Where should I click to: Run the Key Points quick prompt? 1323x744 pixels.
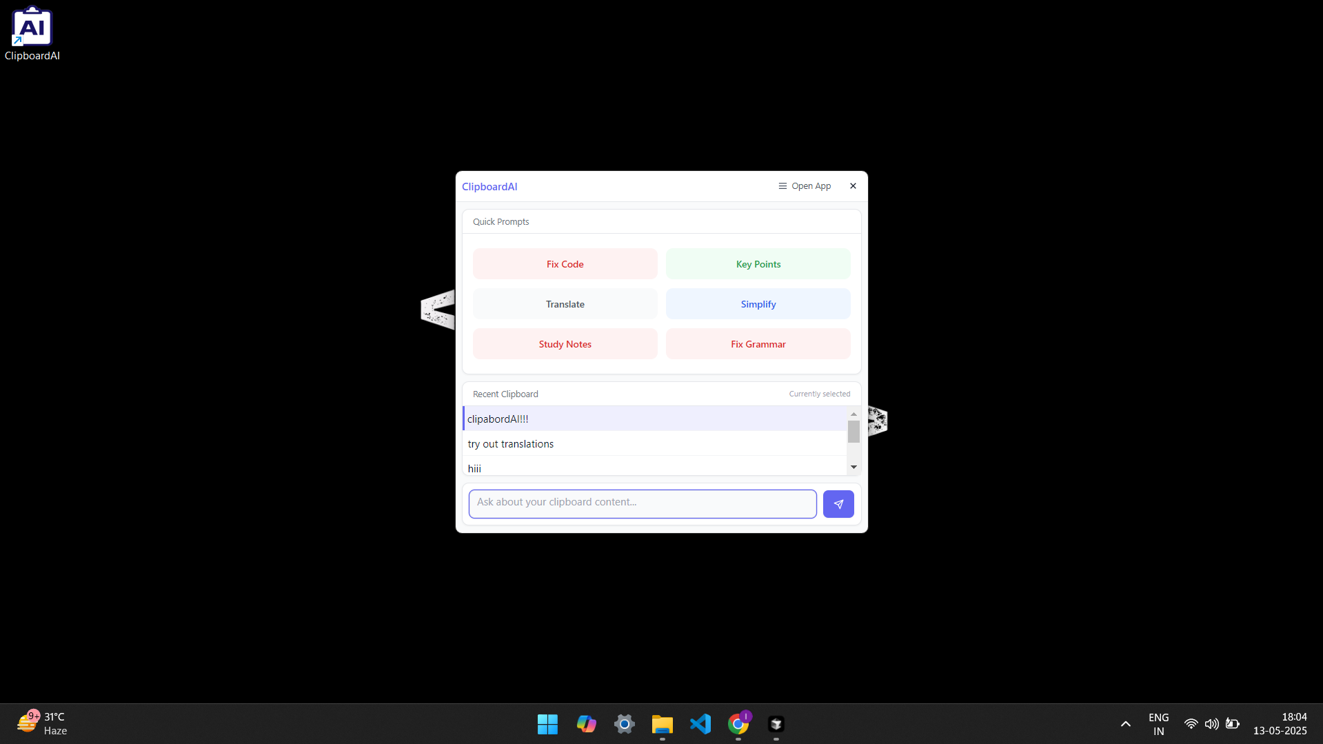click(758, 264)
